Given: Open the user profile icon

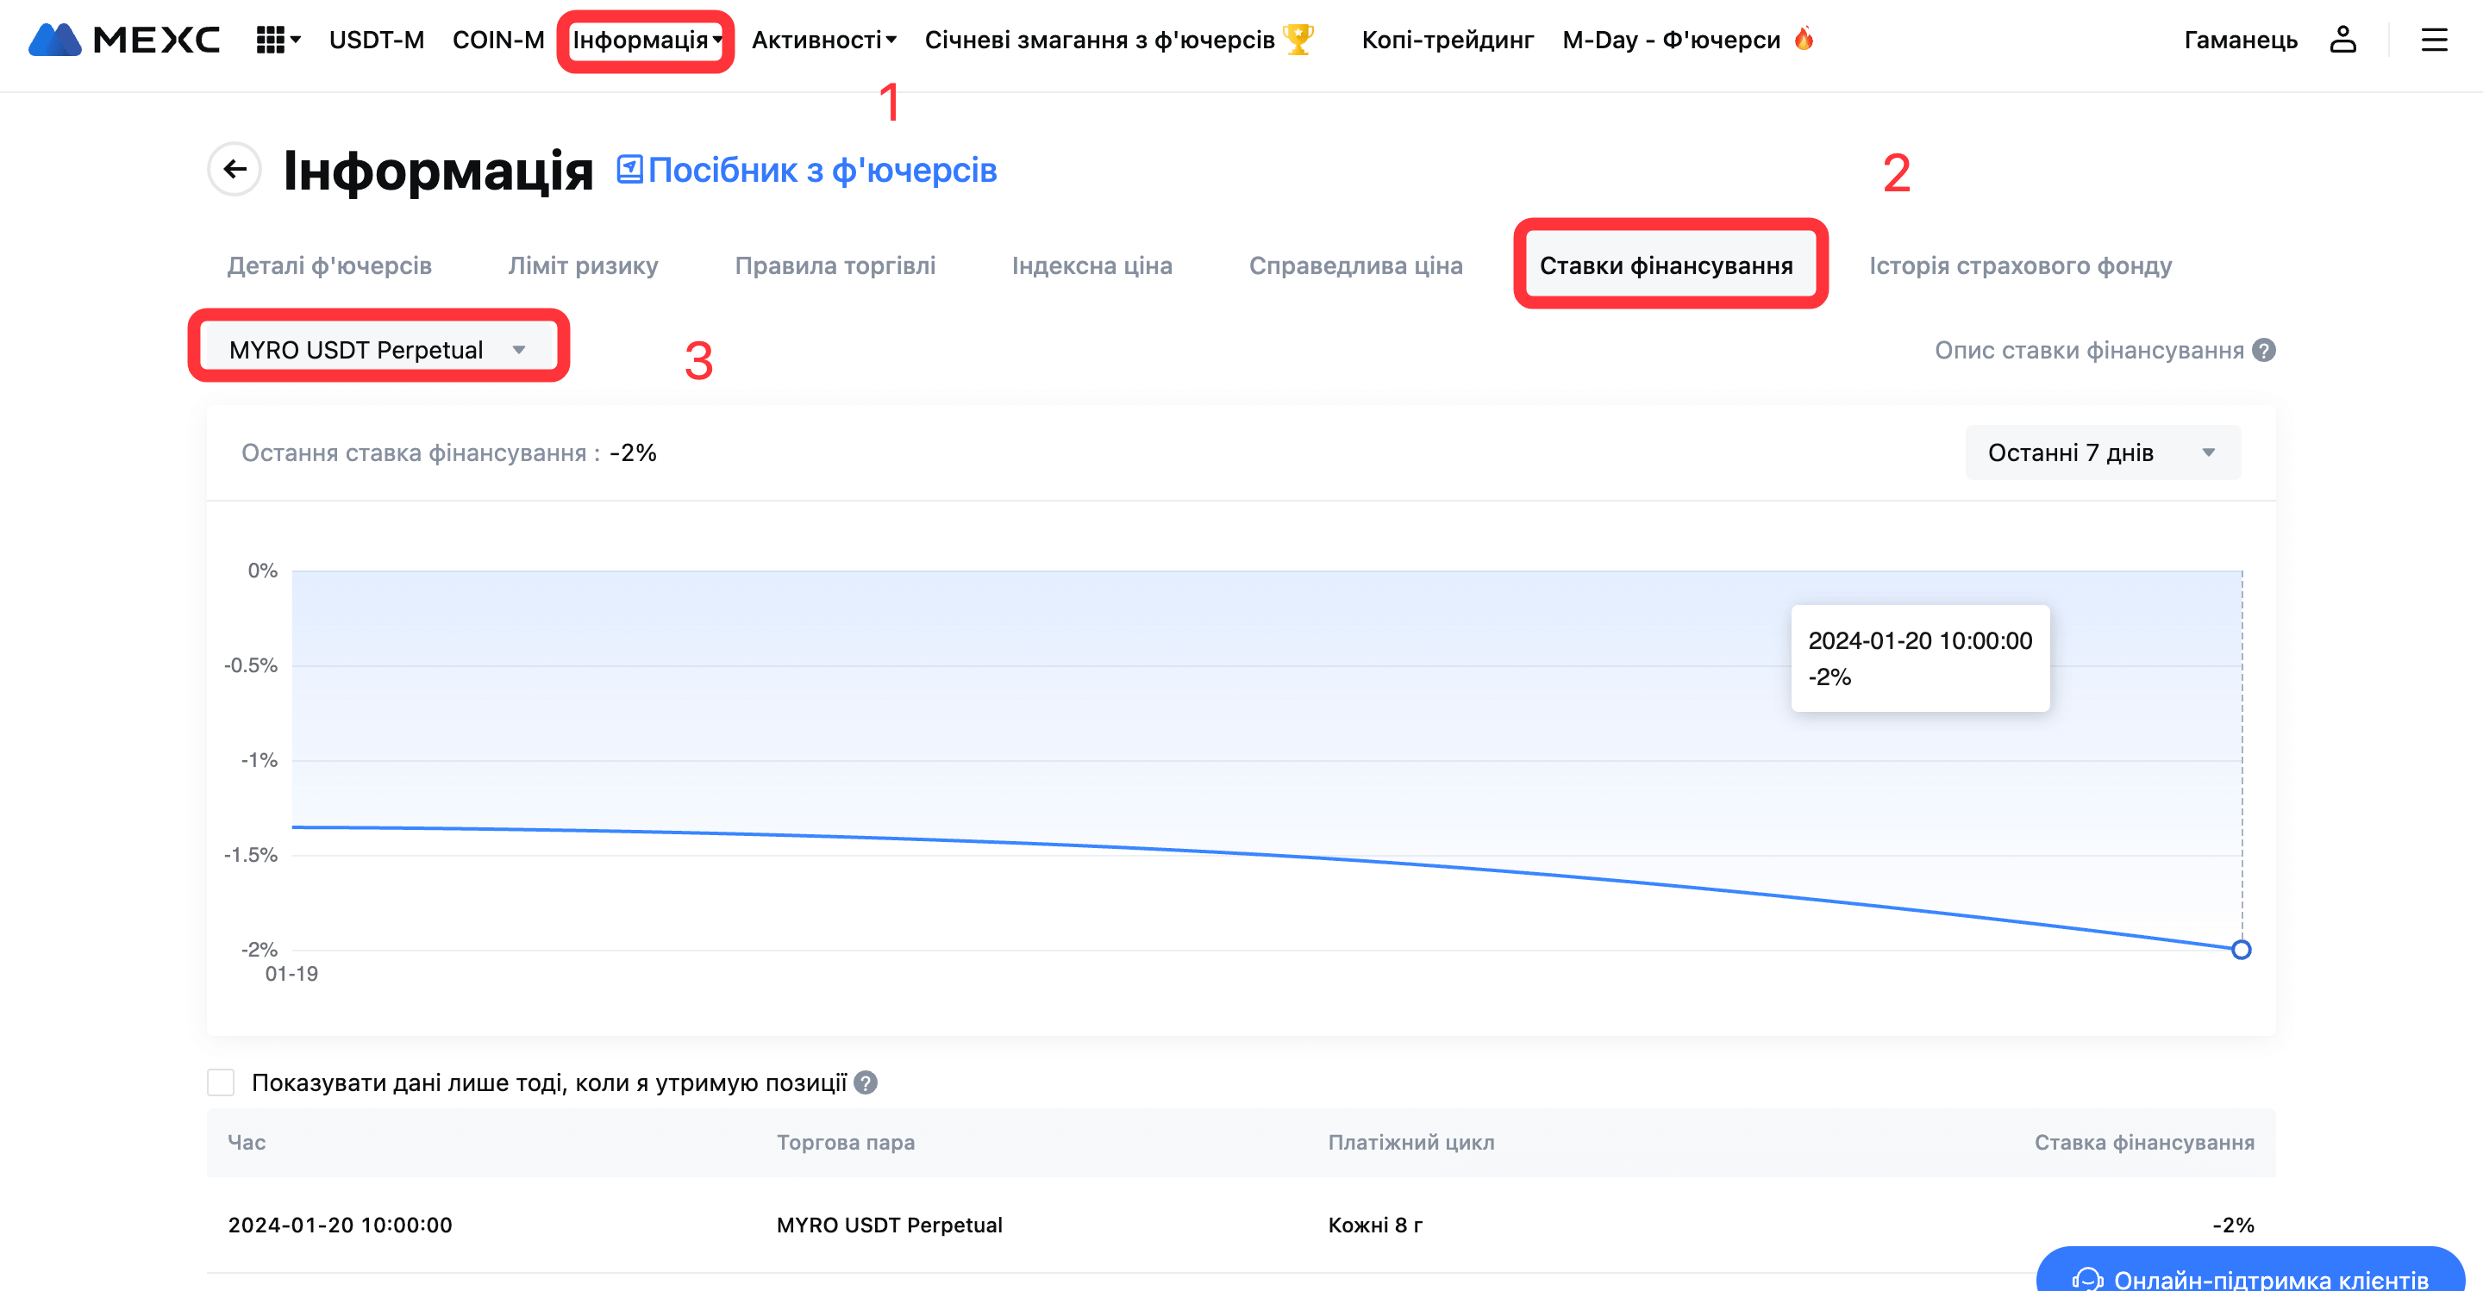Looking at the screenshot, I should point(2342,40).
